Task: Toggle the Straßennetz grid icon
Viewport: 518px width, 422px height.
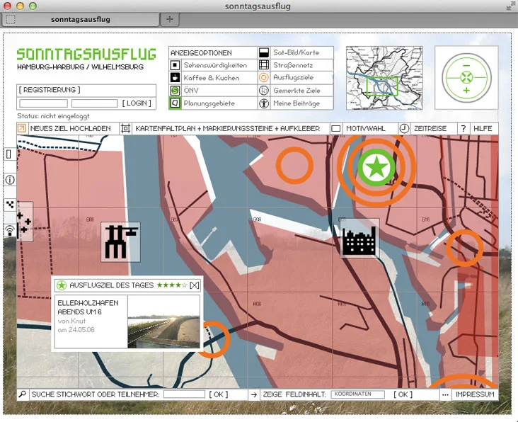Action: (x=264, y=64)
